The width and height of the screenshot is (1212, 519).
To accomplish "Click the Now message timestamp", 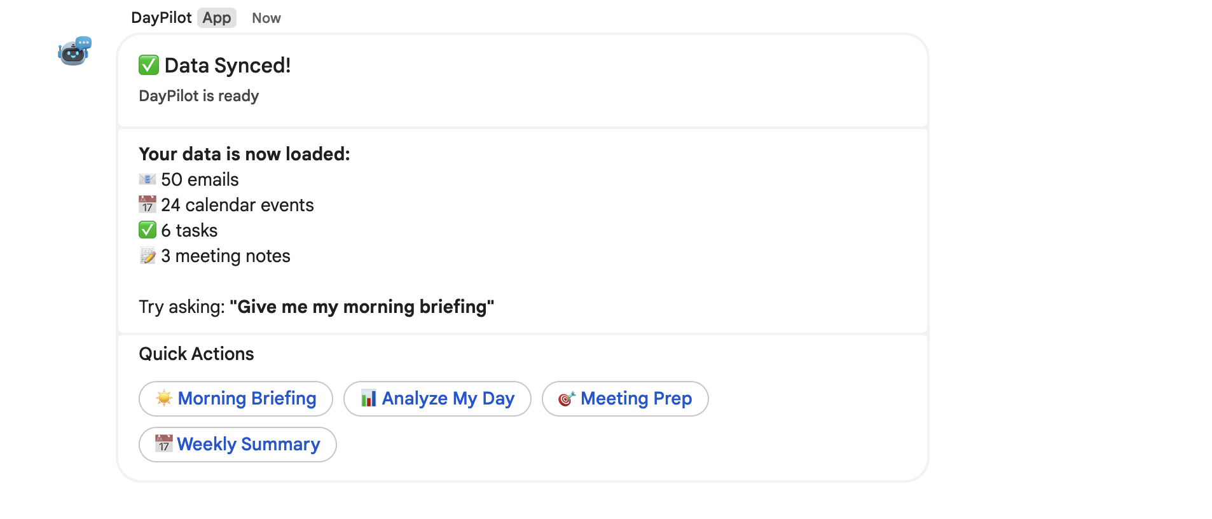I will pos(266,18).
